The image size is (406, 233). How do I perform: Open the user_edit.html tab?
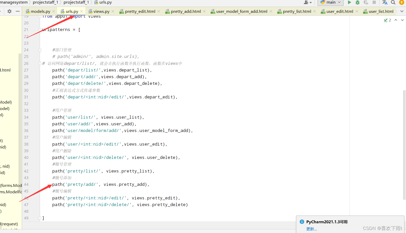(x=340, y=11)
